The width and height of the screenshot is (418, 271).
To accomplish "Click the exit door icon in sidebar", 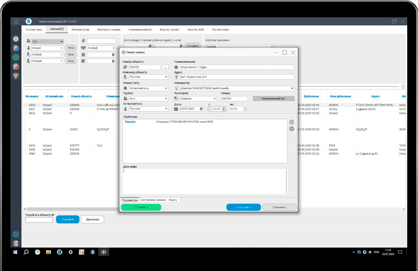I will 16,244.
